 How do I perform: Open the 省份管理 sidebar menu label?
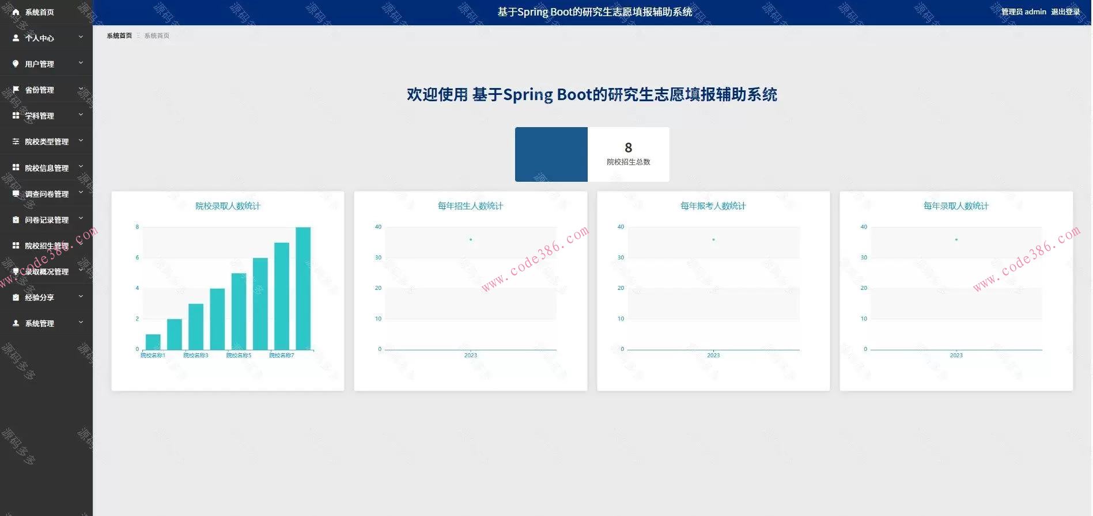(39, 90)
